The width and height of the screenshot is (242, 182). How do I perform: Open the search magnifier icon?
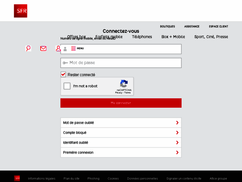28,48
